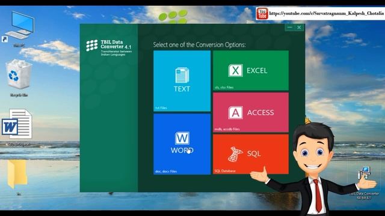This screenshot has width=385, height=216.
Task: Click the SQL Server logo icon
Action: [x=235, y=154]
